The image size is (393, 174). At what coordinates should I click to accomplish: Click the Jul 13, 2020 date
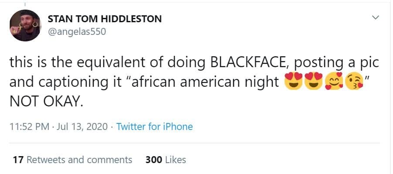click(82, 126)
